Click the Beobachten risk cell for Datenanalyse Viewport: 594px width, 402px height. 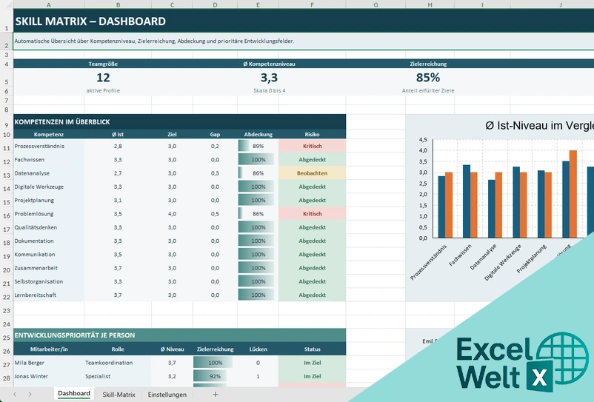point(312,173)
